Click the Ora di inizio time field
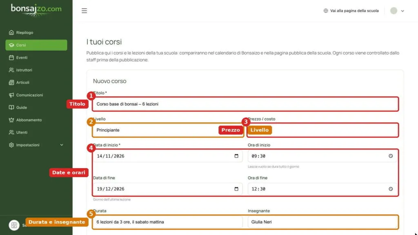Image resolution: width=418 pixels, height=235 pixels. [x=322, y=156]
